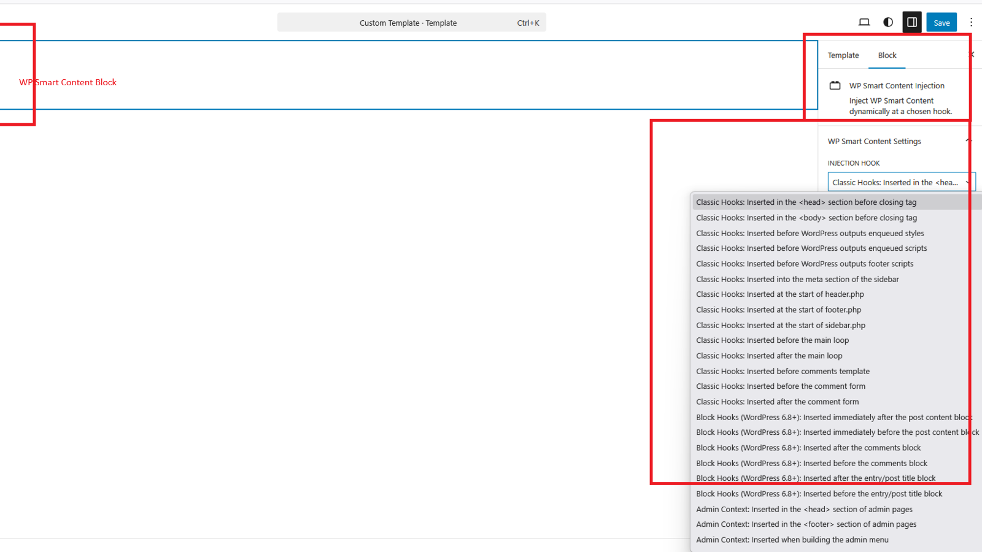Close the block settings sidebar with X
Image resolution: width=982 pixels, height=552 pixels.
[972, 55]
